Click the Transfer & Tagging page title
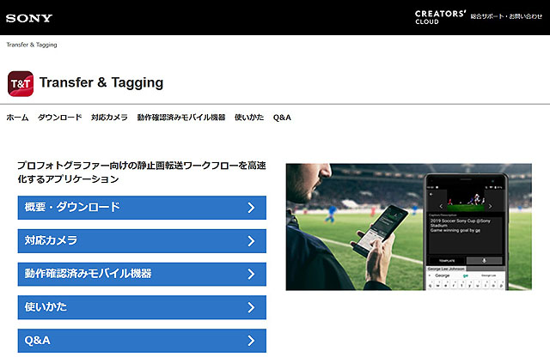This screenshot has width=550, height=363. click(101, 83)
